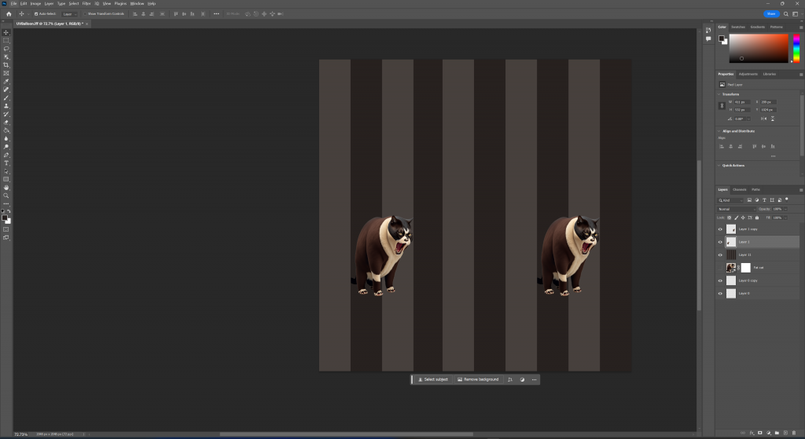This screenshot has width=805, height=439.
Task: Select the Clone Stamp tool
Action: 6,106
